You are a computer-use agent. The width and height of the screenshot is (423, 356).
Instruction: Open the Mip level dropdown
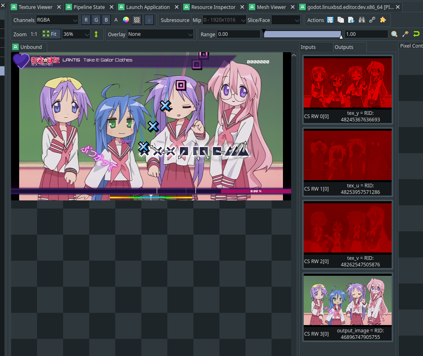[224, 20]
